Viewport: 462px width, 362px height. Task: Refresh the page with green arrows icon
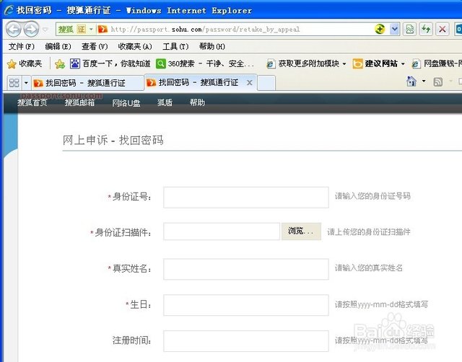pyautogui.click(x=426, y=29)
